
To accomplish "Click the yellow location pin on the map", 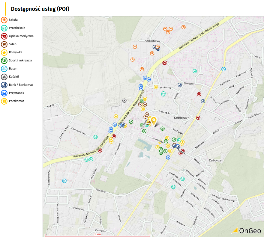I will point(154,121).
